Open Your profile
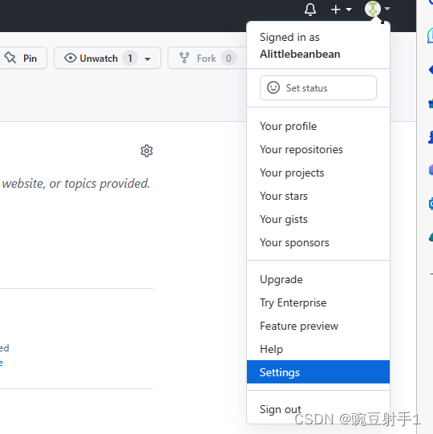The width and height of the screenshot is (433, 434). pyautogui.click(x=318, y=126)
